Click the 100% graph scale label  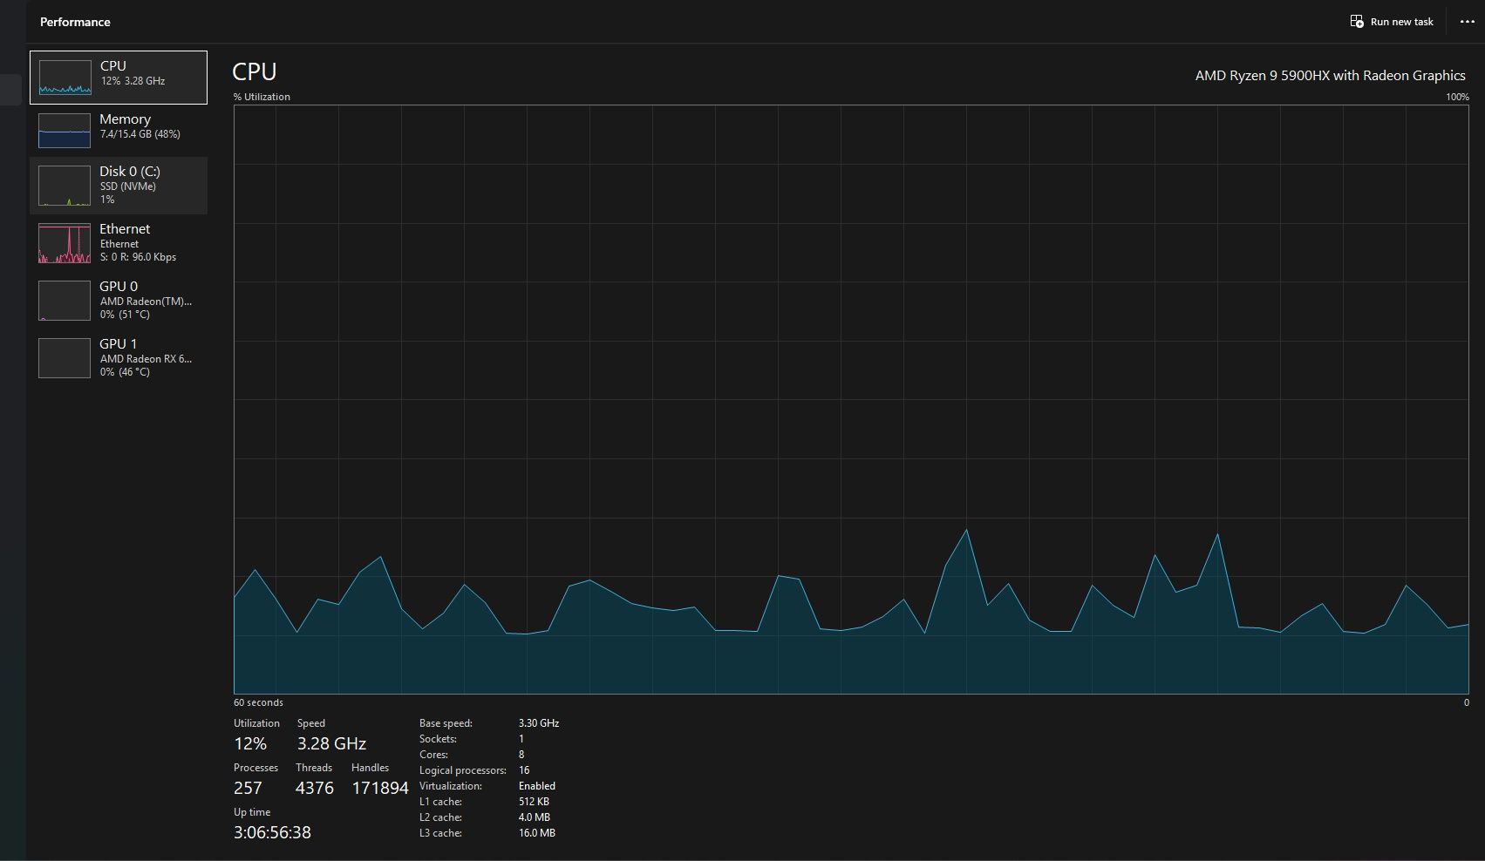pyautogui.click(x=1457, y=97)
